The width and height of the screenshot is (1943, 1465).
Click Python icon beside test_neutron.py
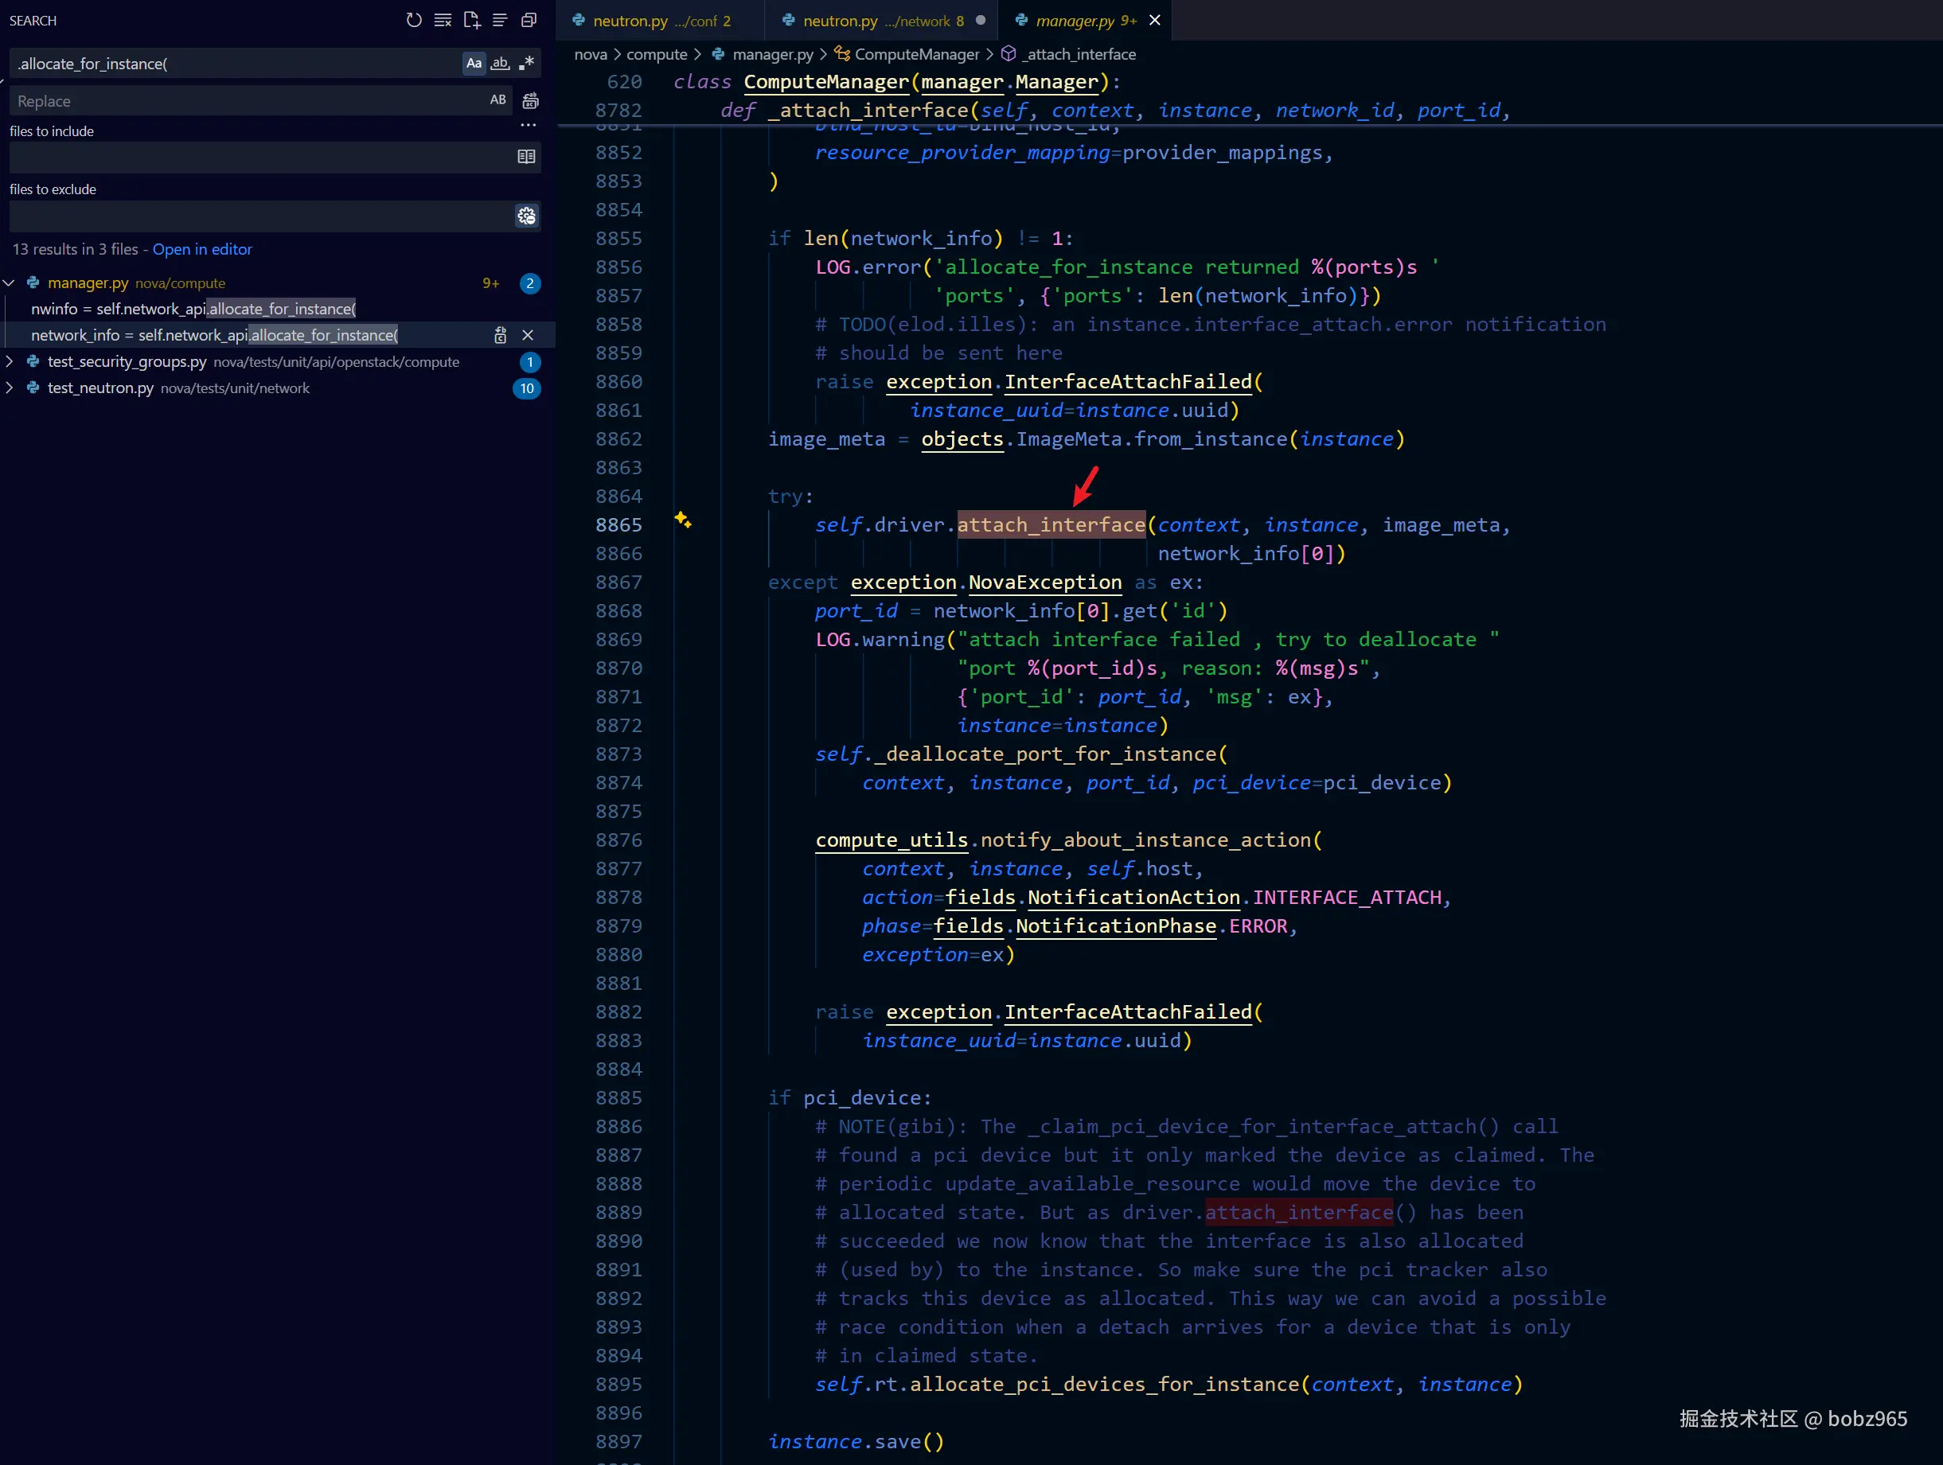33,388
